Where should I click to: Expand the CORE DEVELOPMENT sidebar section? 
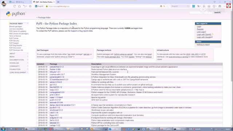click(x=28, y=72)
